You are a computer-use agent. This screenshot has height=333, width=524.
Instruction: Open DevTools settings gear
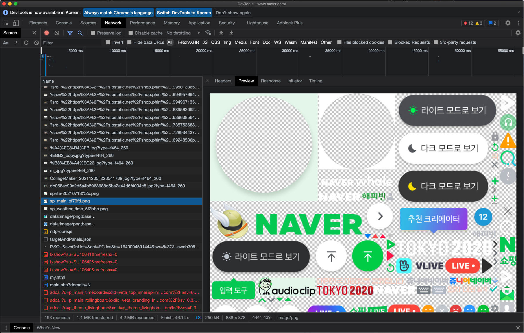point(508,23)
